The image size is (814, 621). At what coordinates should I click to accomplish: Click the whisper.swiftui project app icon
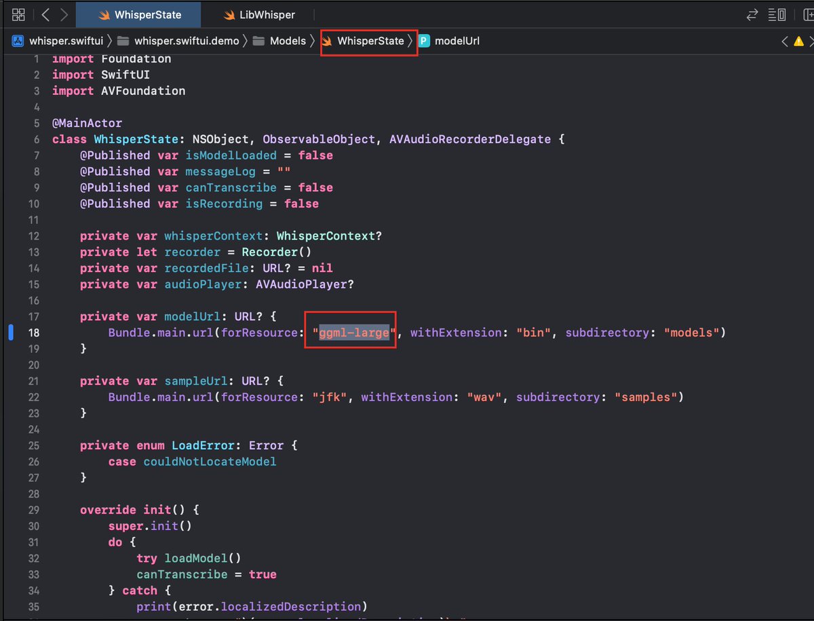(x=16, y=41)
